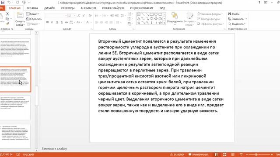Select the right arrow shape in shapes gallery

pyautogui.click(x=152, y=18)
